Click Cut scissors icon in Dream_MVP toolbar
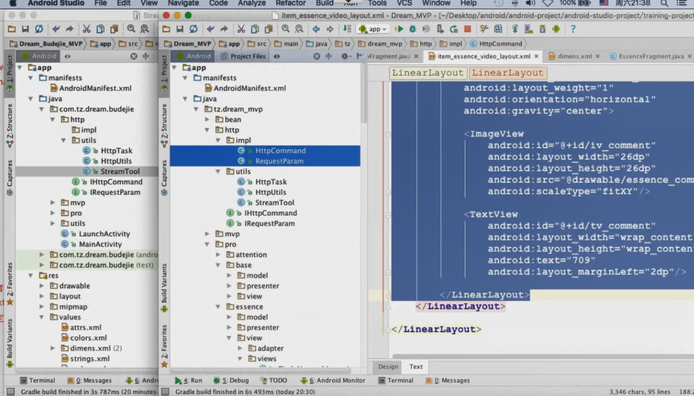 (x=241, y=29)
